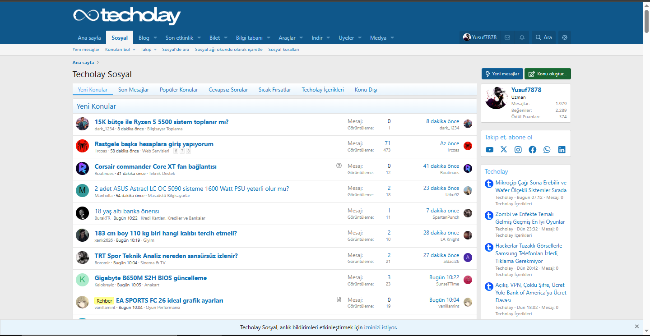Open the inbox envelope icon

[x=507, y=37]
